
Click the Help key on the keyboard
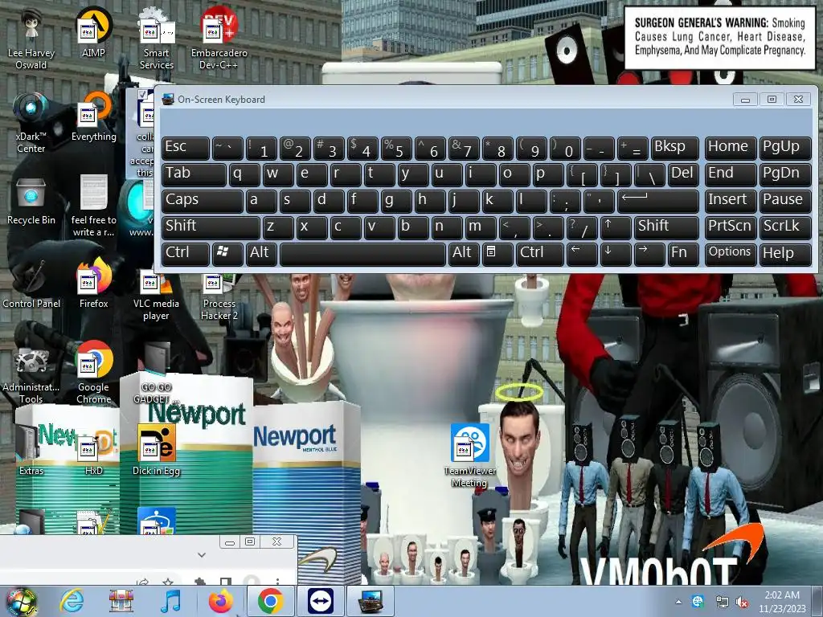(x=785, y=253)
